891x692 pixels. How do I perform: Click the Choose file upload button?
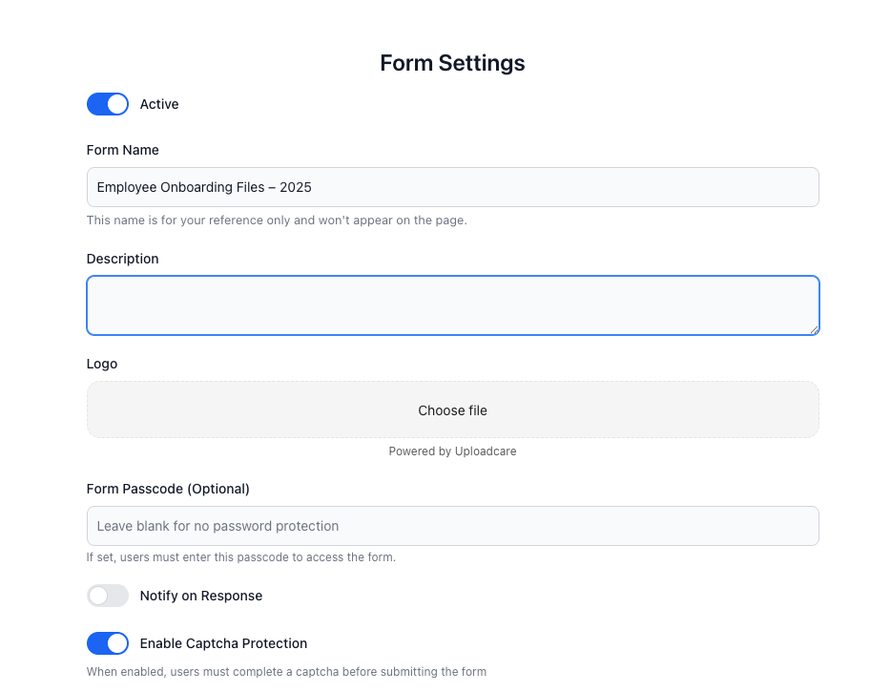point(452,409)
